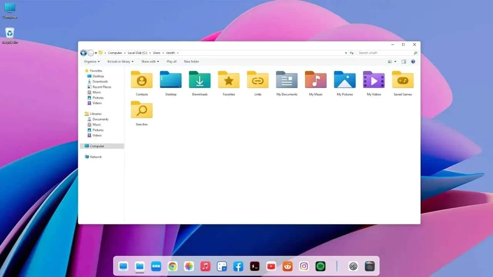Expand the chevron after Users in breadcrumb
493x277 pixels.
[163, 53]
